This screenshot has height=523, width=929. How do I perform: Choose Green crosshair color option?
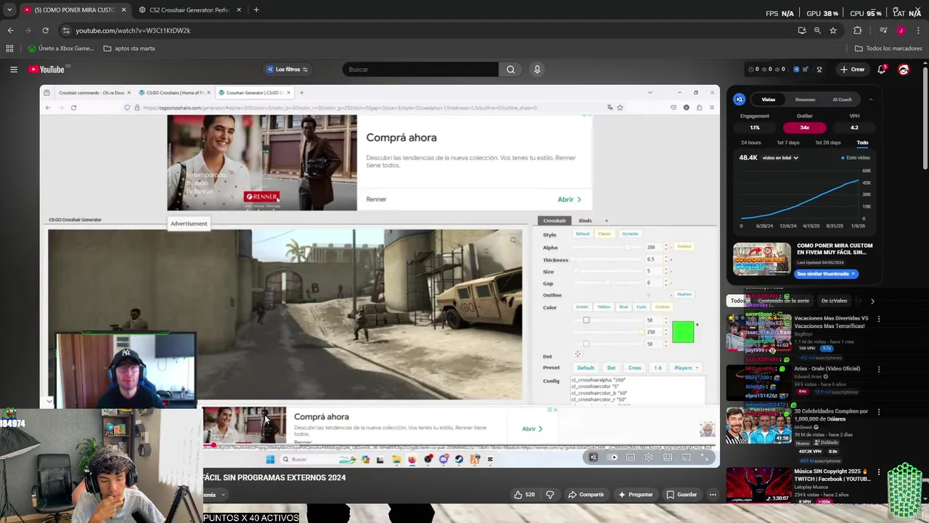pyautogui.click(x=582, y=307)
